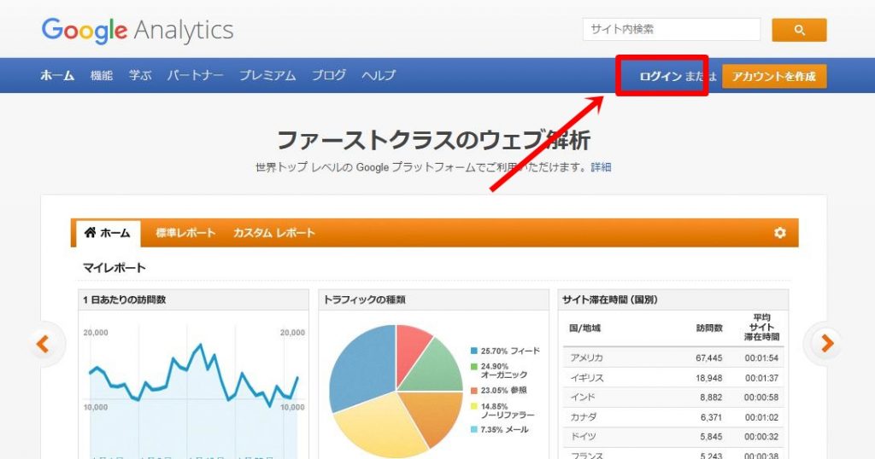Click the インド row label
This screenshot has width=875, height=459.
[583, 398]
